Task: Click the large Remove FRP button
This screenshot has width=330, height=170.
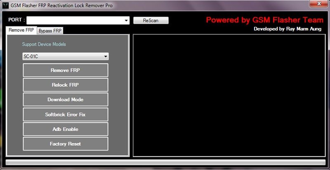Action: pos(66,70)
